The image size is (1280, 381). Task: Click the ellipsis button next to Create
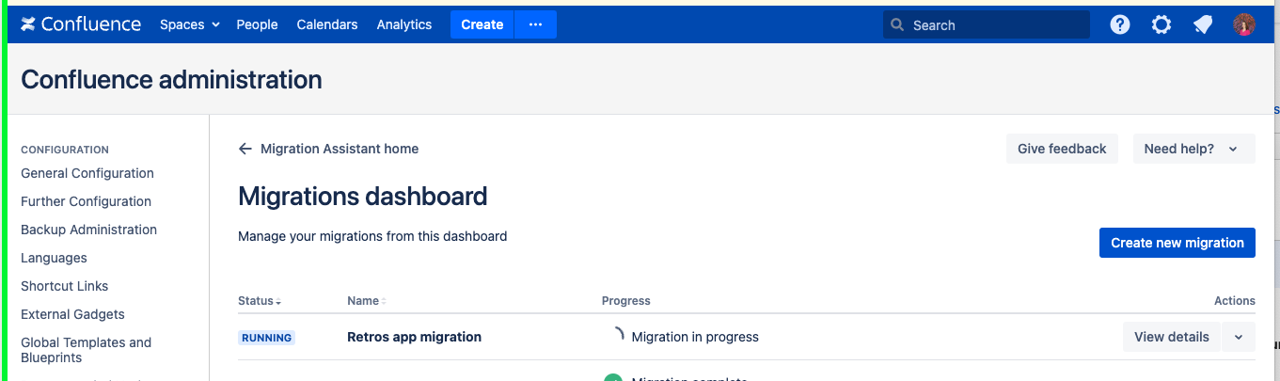(535, 24)
